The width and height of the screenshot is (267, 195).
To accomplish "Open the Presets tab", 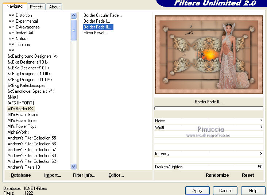I will click(36, 7).
